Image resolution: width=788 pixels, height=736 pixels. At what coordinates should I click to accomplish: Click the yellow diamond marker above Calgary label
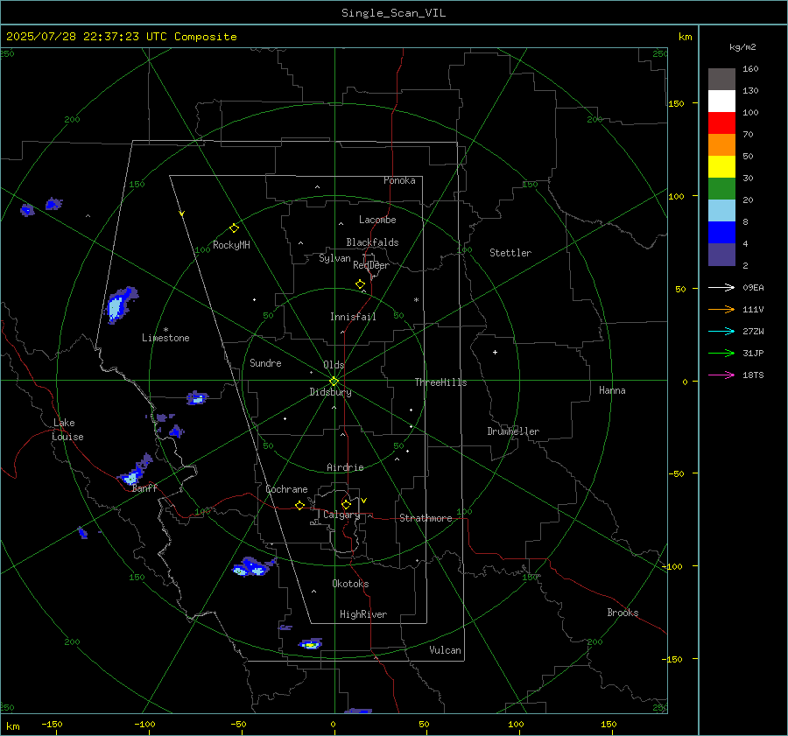tap(346, 504)
